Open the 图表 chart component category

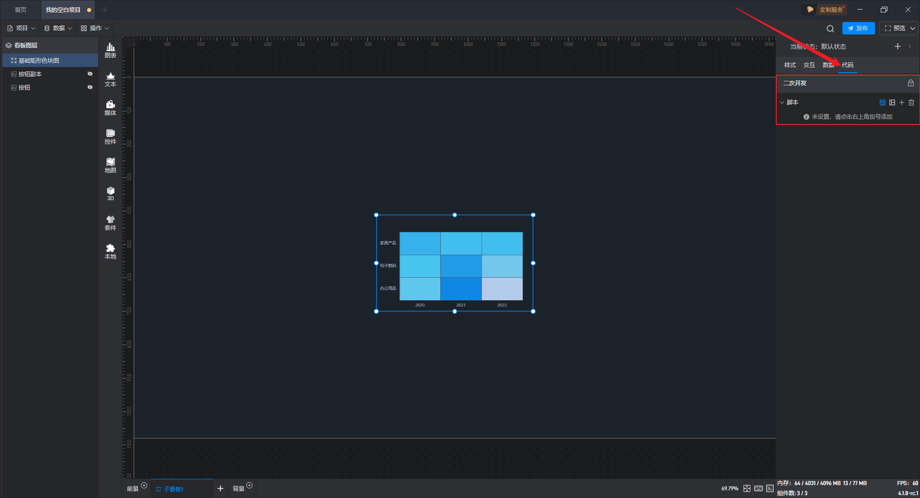tap(110, 50)
